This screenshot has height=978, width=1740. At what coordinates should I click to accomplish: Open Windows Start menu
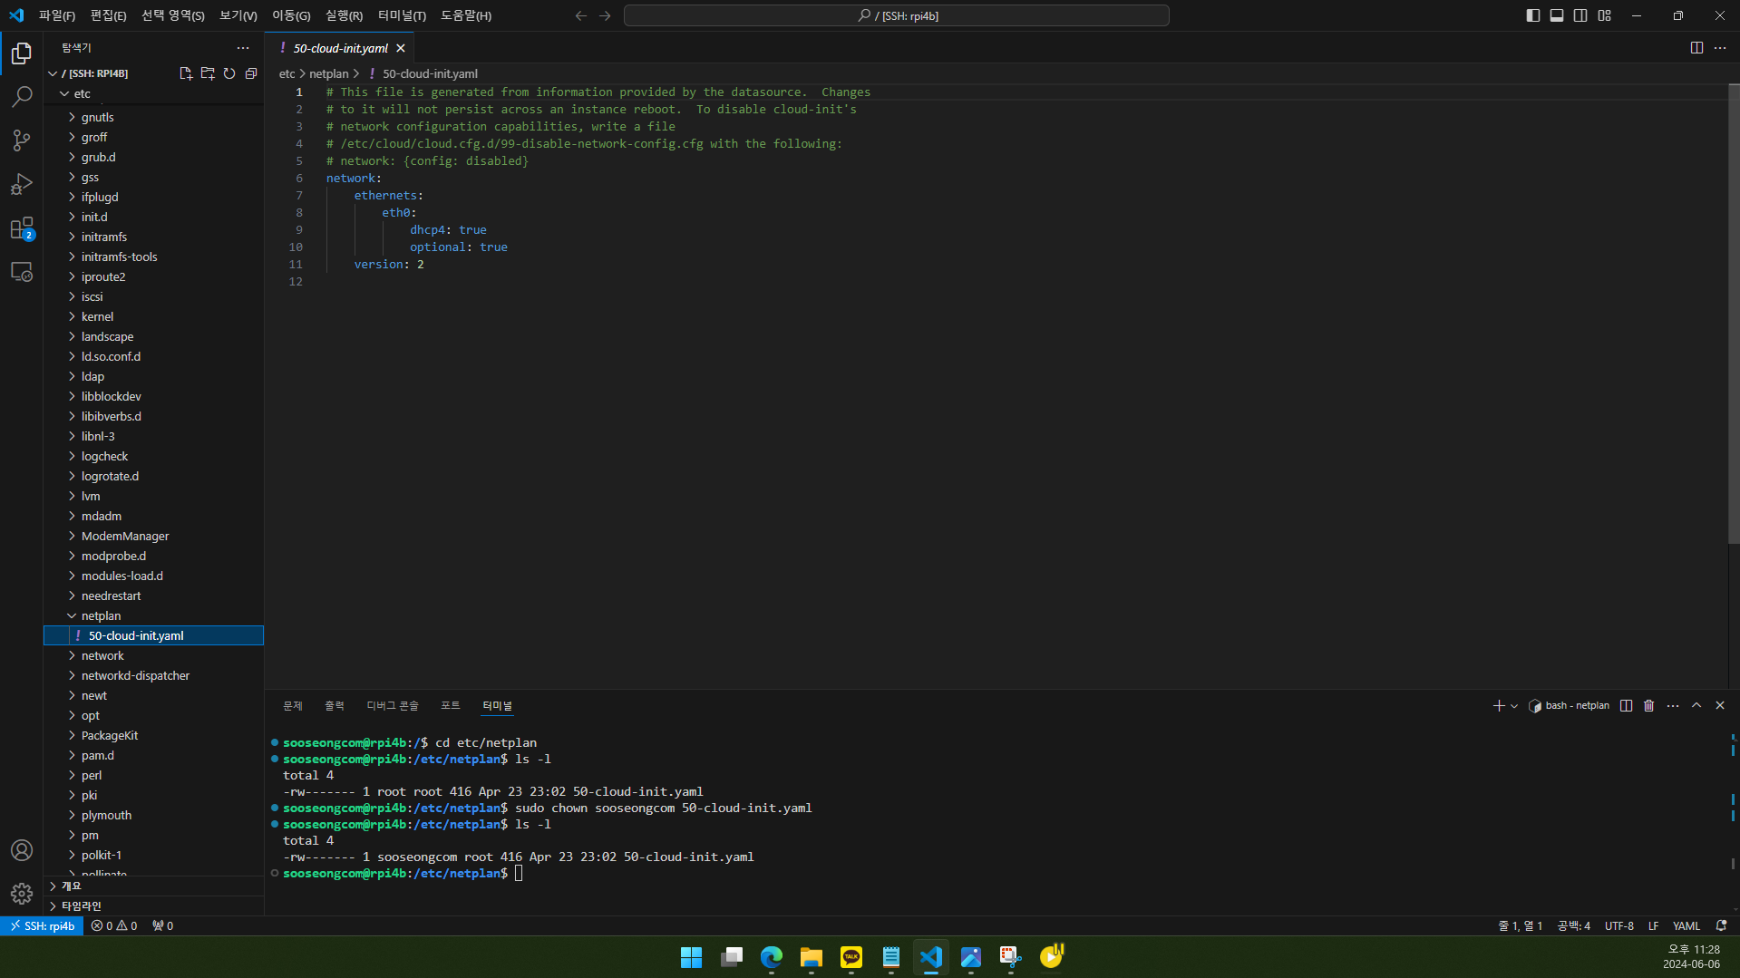pos(692,957)
